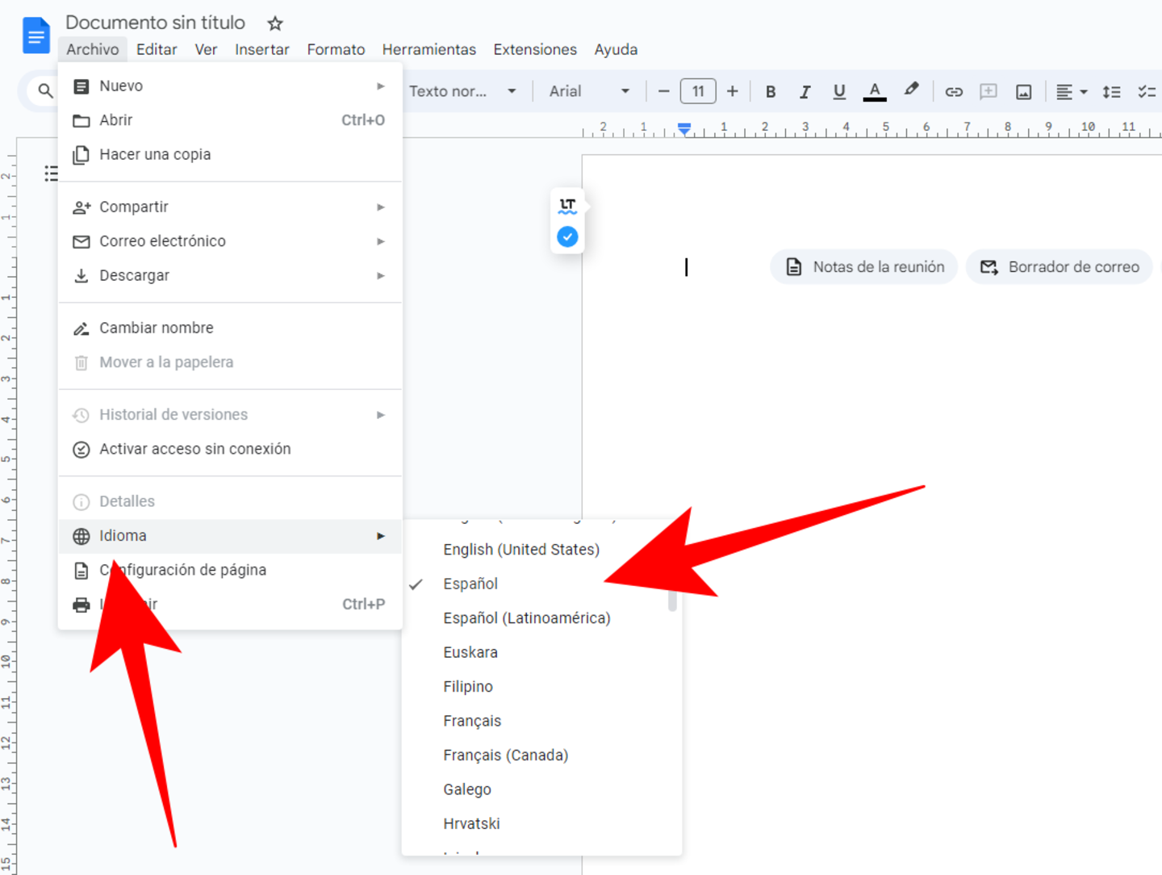Click the language list scrollbar thumb
This screenshot has height=875, width=1162.
pos(672,601)
